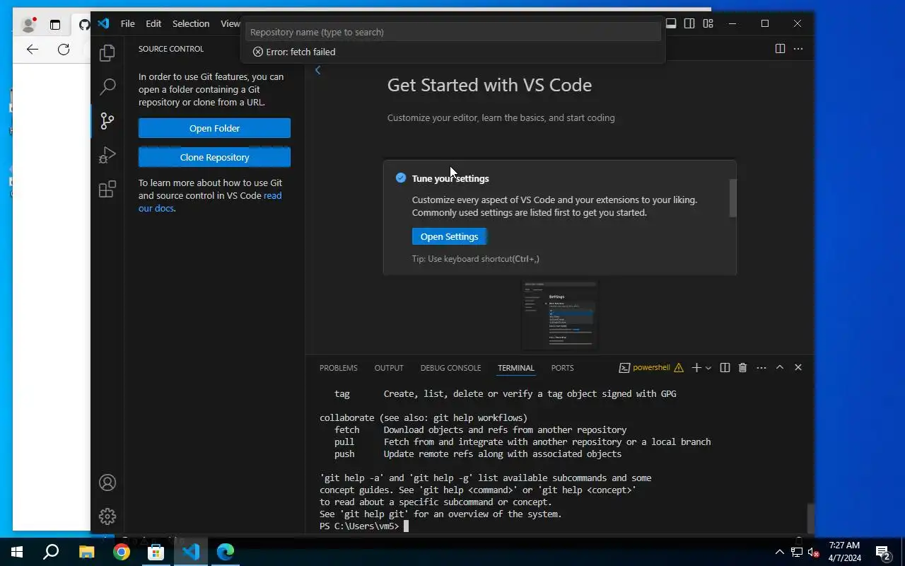Open terminal panel more actions

coord(761,367)
